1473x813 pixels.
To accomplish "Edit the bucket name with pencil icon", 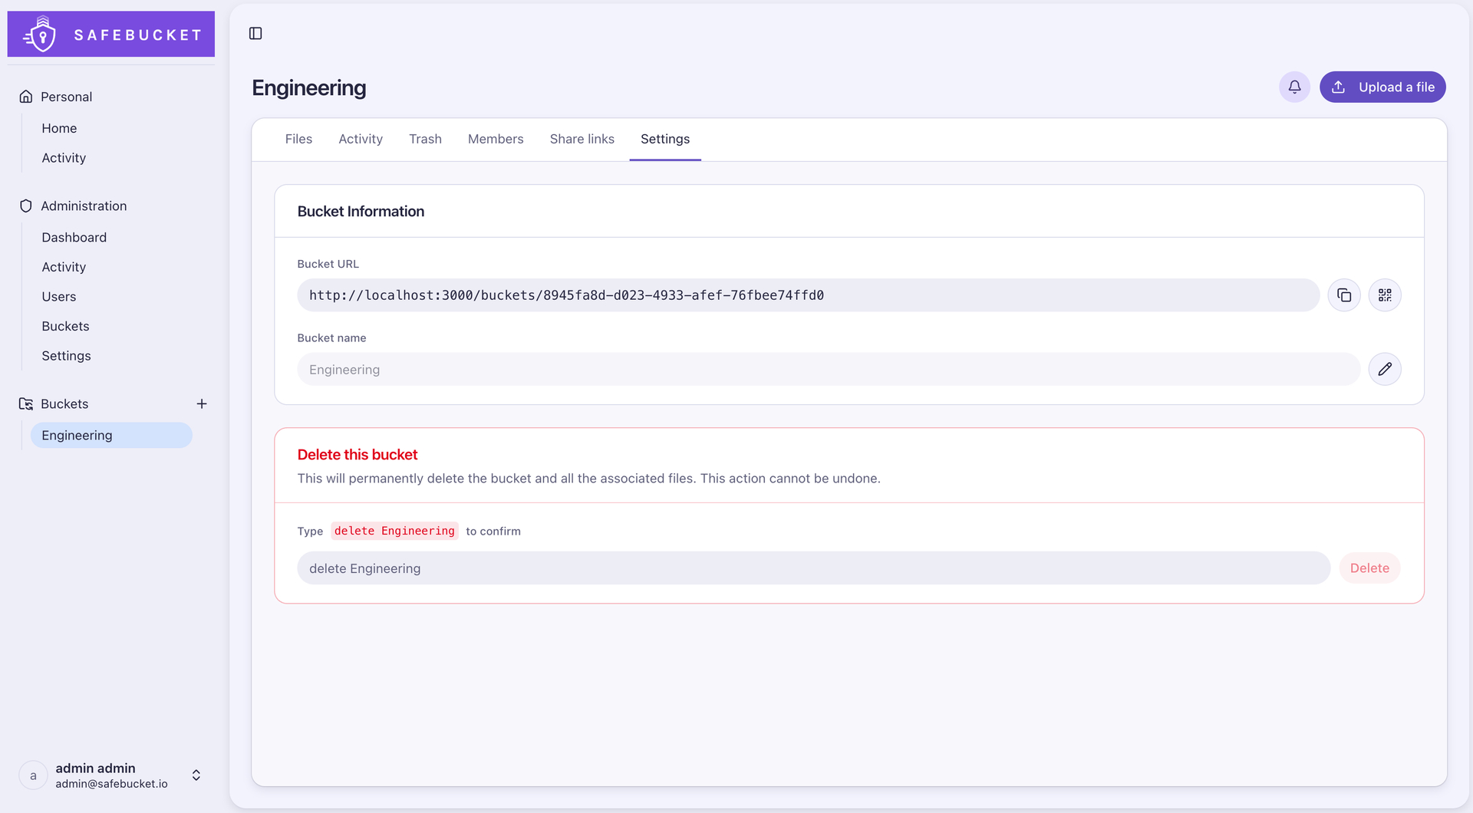I will pos(1385,370).
